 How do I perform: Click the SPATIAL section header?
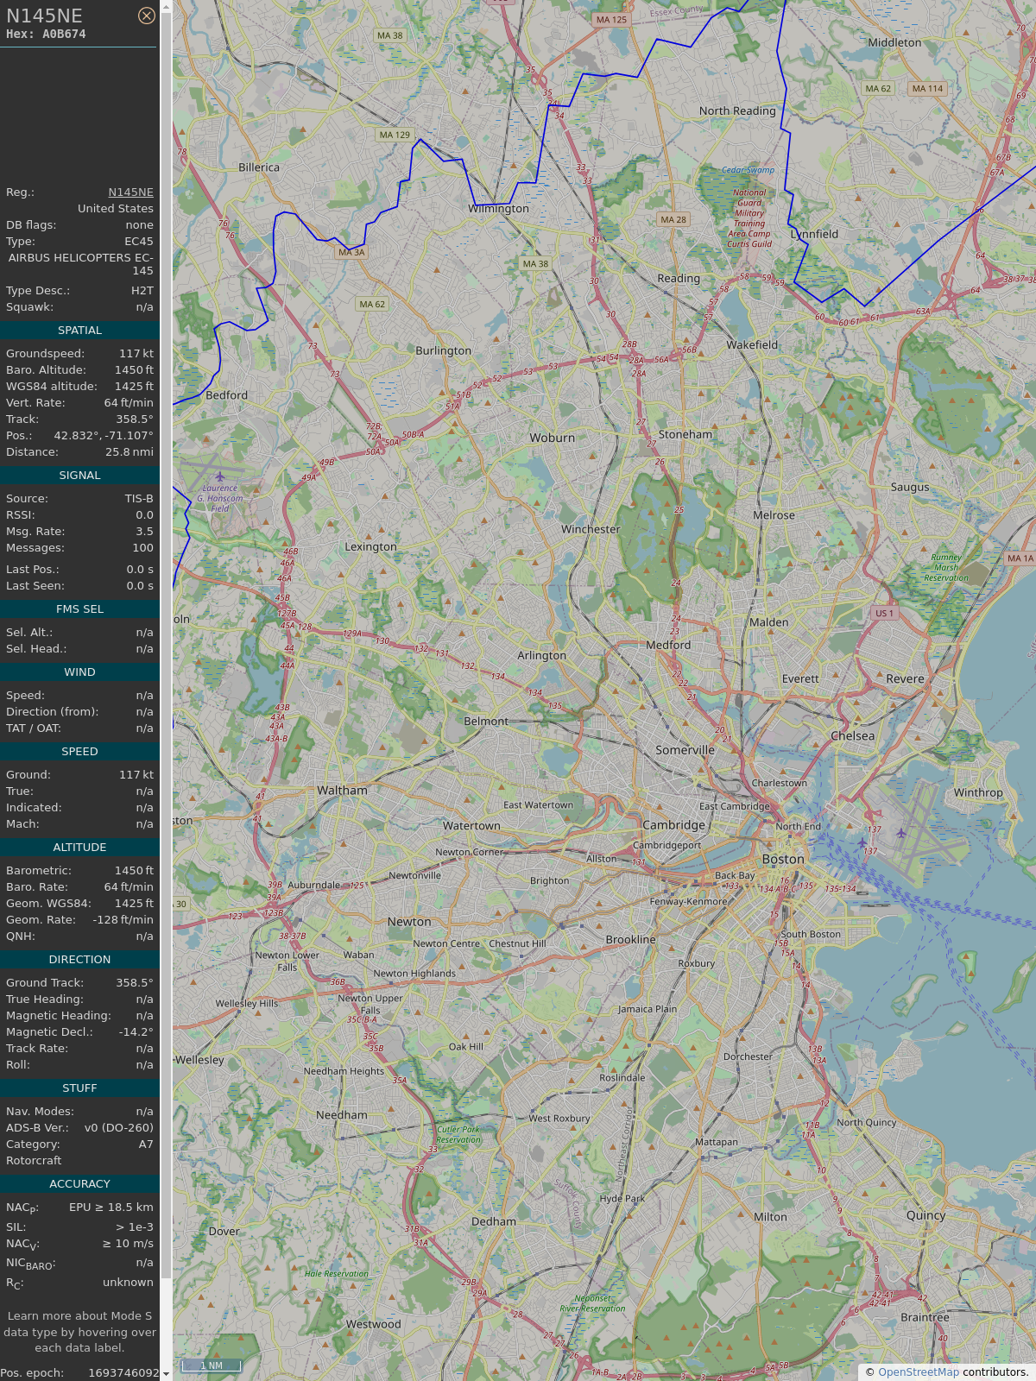click(x=79, y=331)
